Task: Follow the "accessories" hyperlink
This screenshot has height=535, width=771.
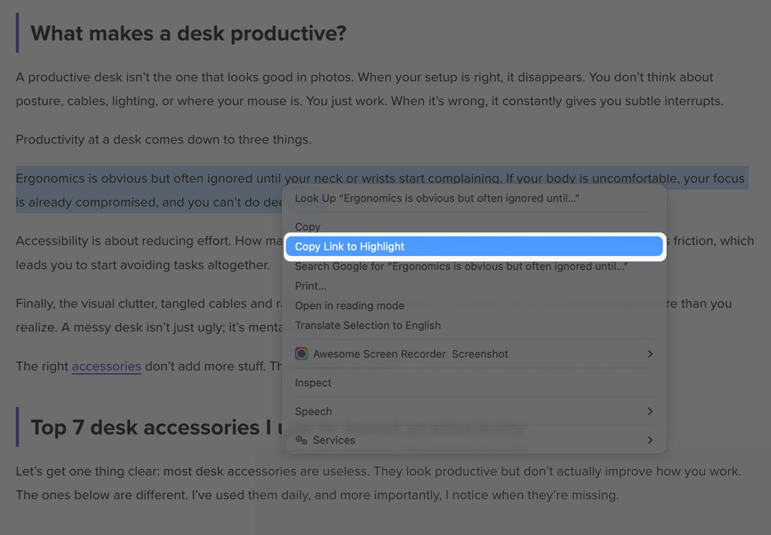Action: click(x=106, y=367)
